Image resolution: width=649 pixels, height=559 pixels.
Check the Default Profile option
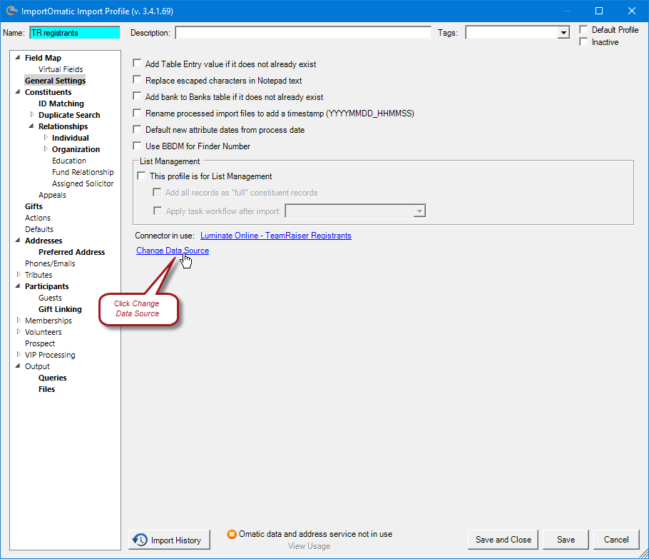583,29
